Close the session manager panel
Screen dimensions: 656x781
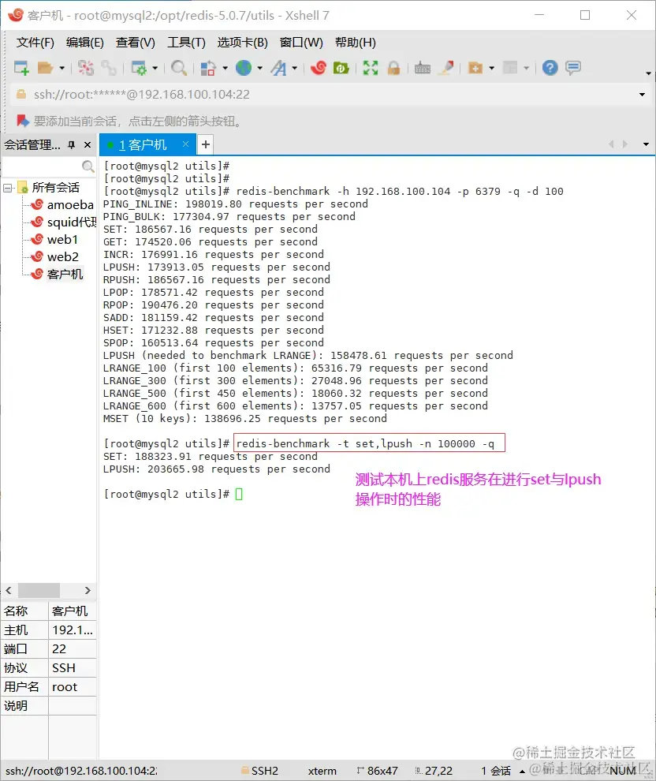88,145
